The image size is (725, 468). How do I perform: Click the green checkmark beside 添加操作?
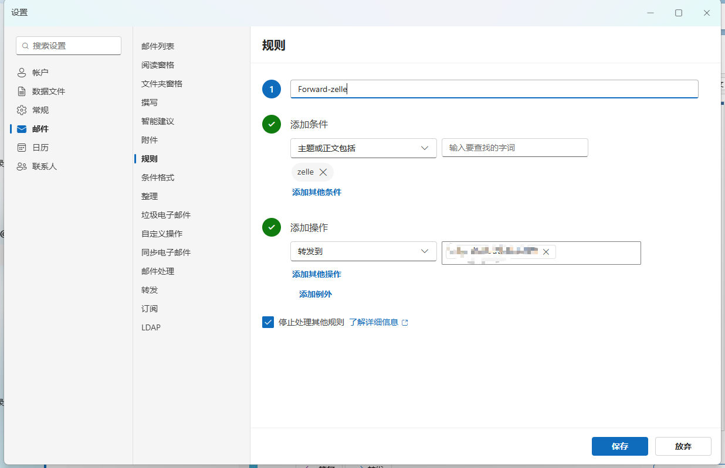(x=272, y=227)
